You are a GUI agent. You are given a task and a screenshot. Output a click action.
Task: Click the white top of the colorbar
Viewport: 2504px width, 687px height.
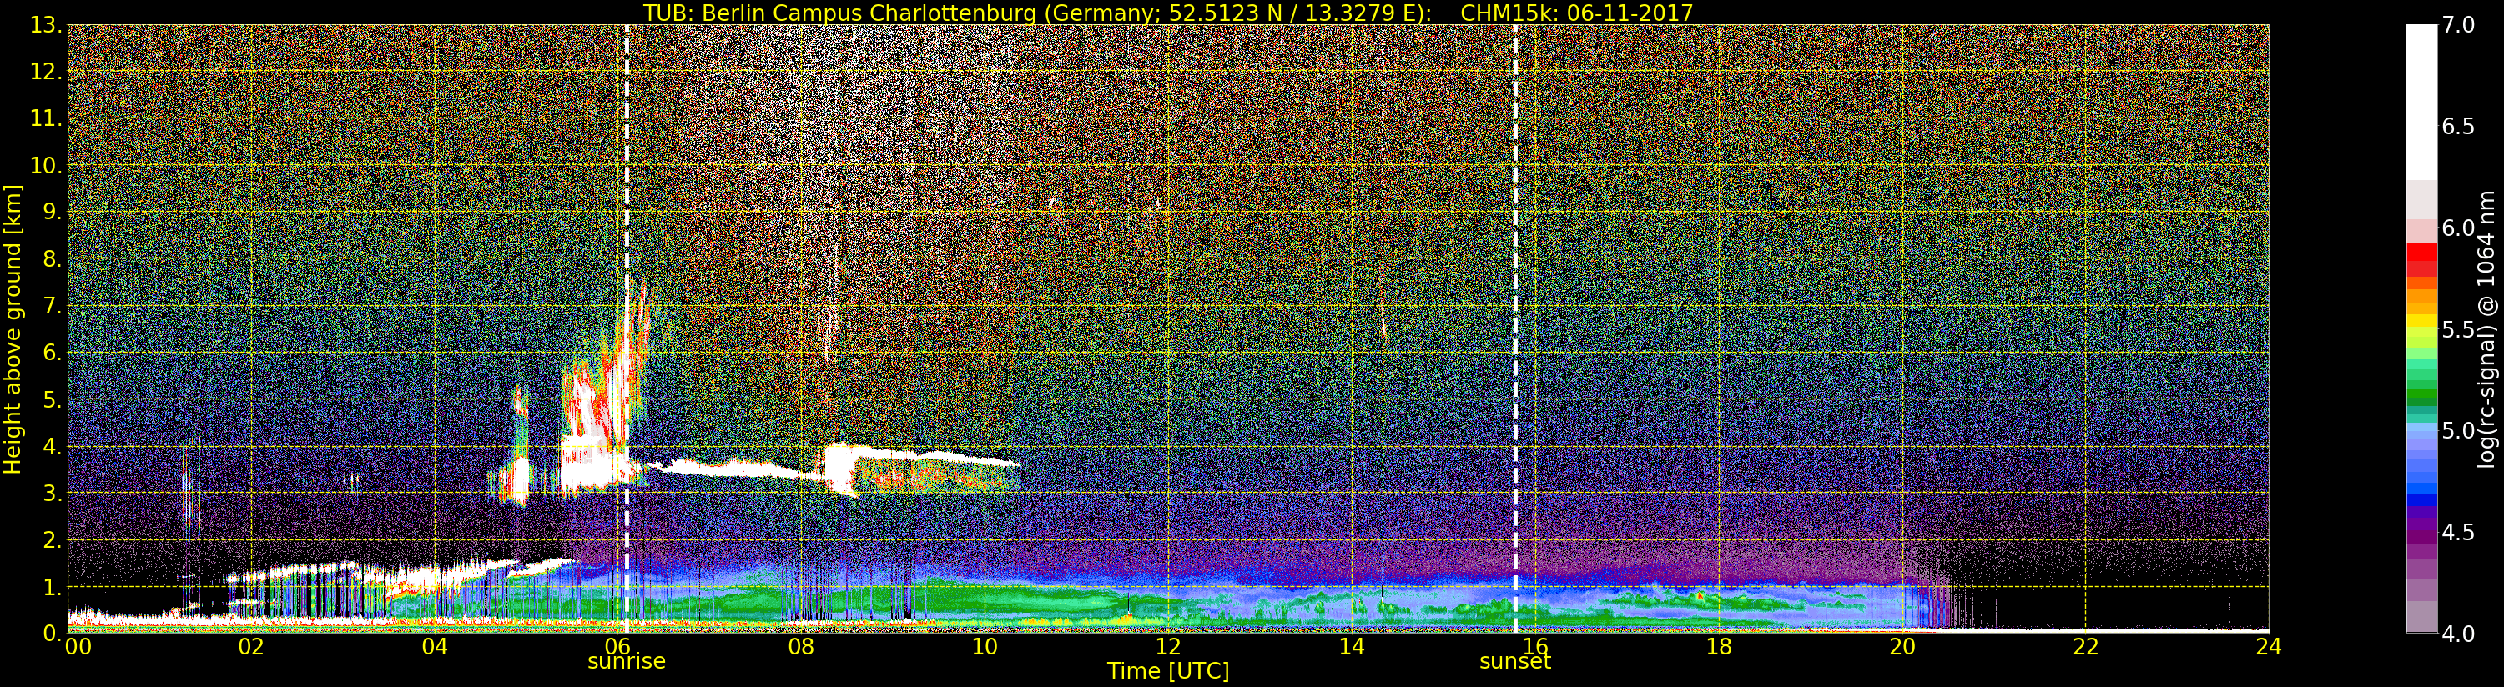(x=2421, y=98)
